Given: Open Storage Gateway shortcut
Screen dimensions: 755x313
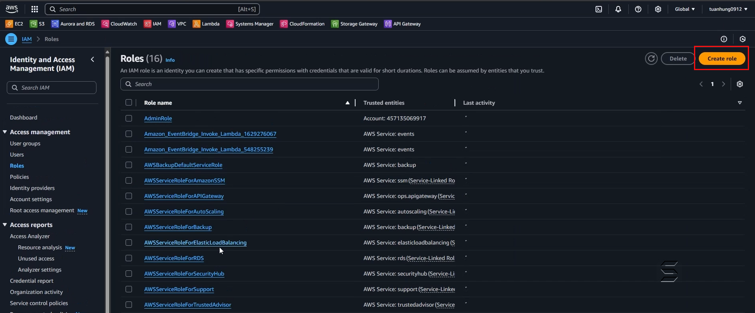Looking at the screenshot, I should 354,24.
